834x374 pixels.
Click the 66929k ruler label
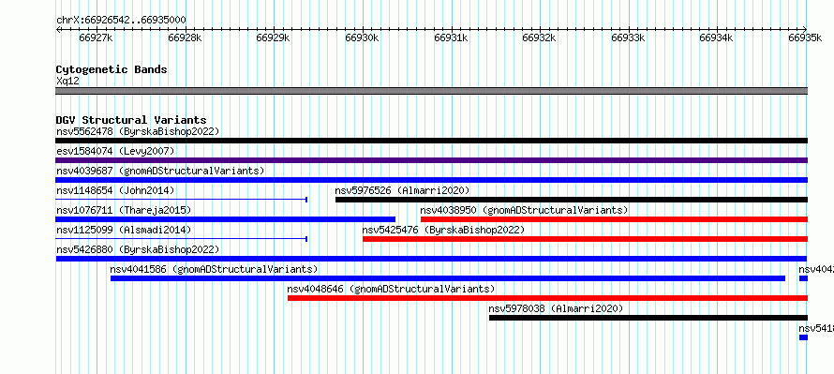[273, 37]
